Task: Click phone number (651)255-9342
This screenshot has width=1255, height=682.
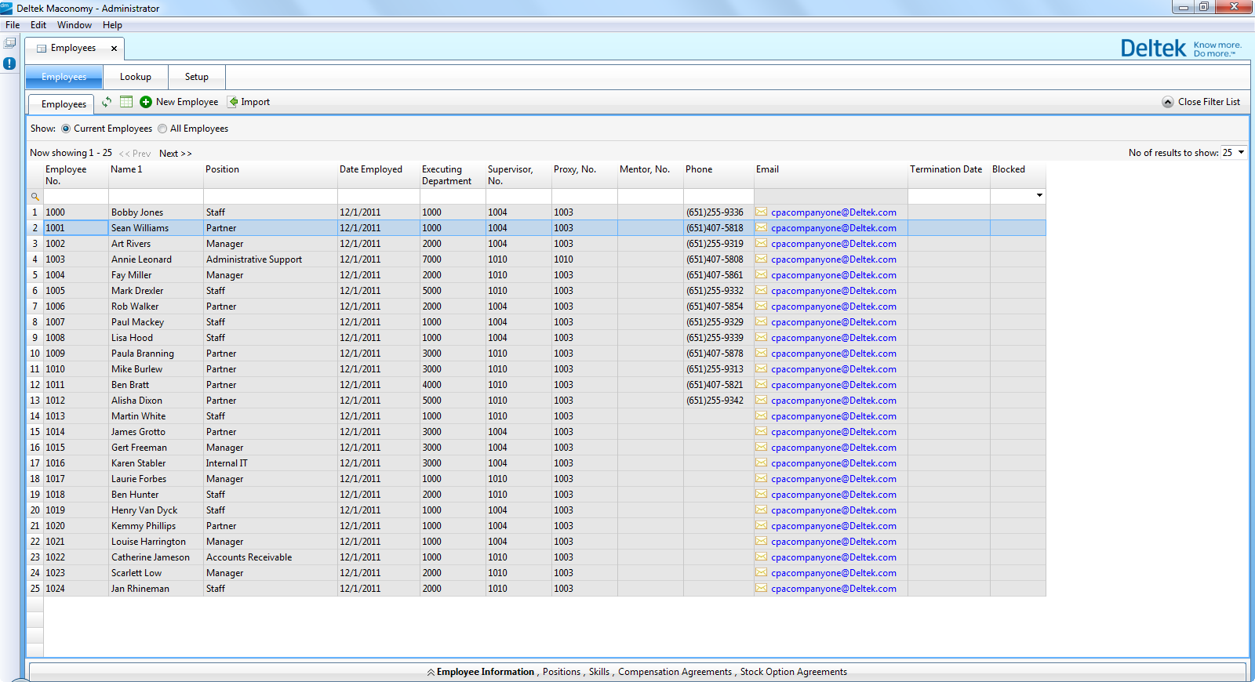Action: click(x=715, y=401)
